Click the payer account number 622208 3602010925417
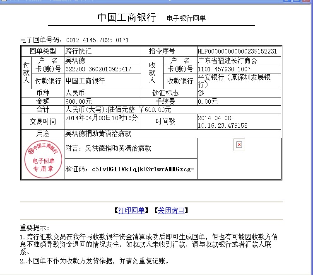The image size is (313, 275). [x=99, y=69]
